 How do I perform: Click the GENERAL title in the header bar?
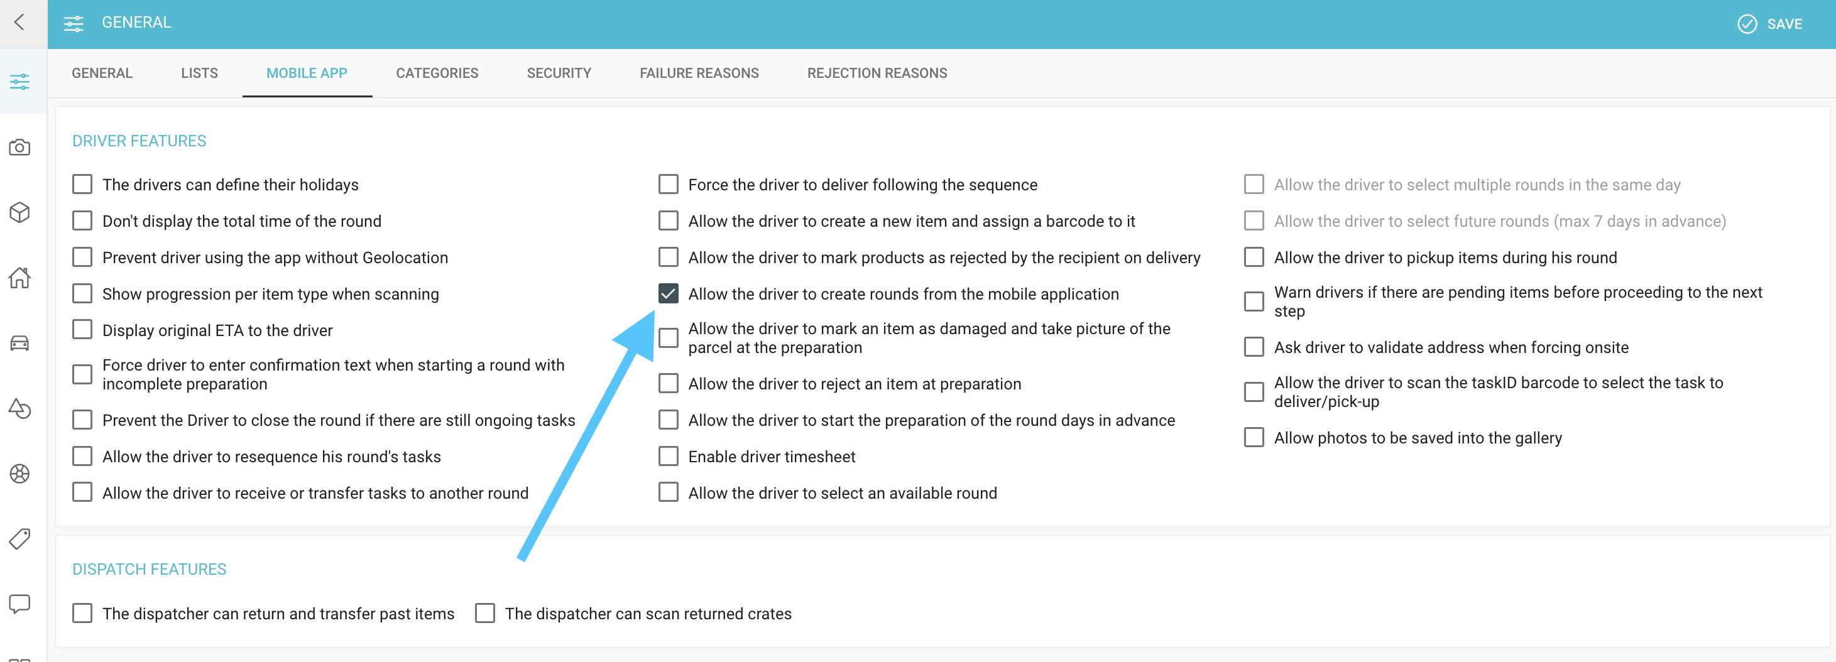point(136,23)
